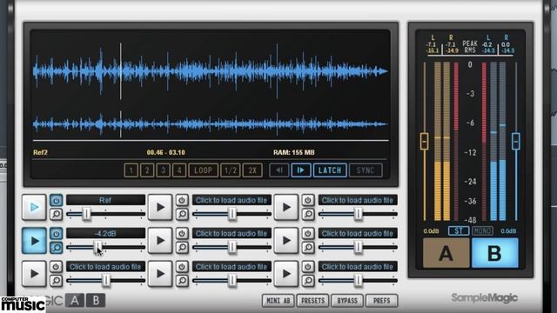Toggle power icon of top-row right-column slot
Screen dimensions: 557x313
click(308, 201)
